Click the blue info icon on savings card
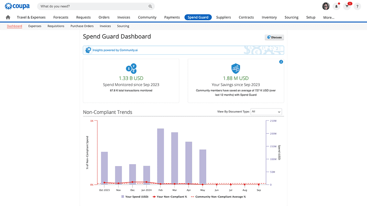This screenshot has width=367, height=206. tap(281, 62)
